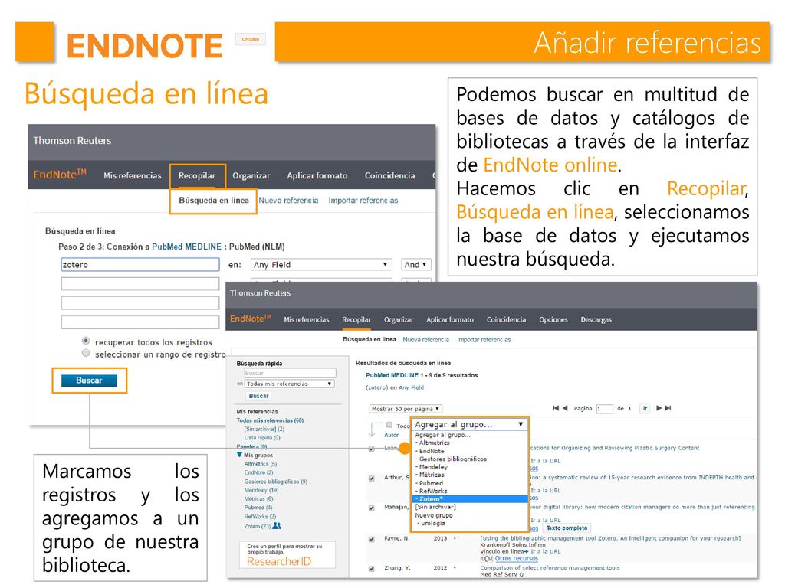785x588 pixels.
Task: Open the And operator dropdown
Action: click(x=415, y=264)
